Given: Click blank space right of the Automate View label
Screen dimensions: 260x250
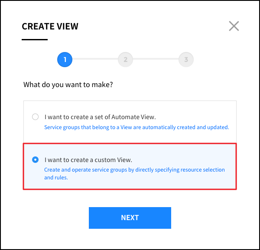Looking at the screenshot, I should [195, 117].
